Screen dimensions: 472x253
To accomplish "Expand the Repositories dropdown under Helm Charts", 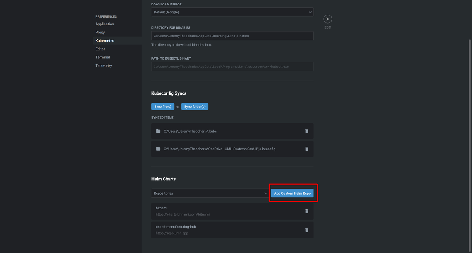I will (x=210, y=193).
